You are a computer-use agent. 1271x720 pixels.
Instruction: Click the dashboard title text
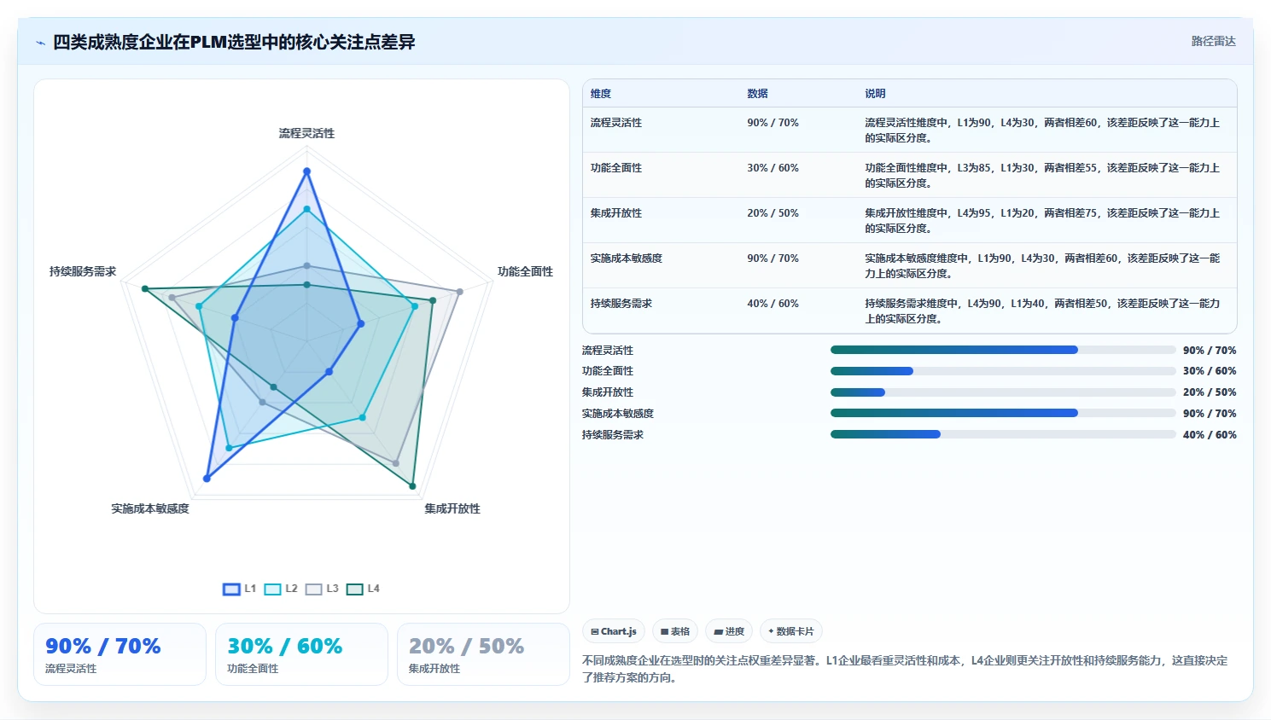[x=234, y=42]
